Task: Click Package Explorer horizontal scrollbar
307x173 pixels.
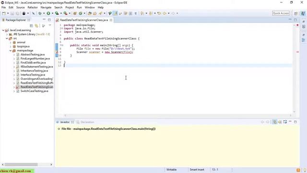Action: pyautogui.click(x=21, y=164)
